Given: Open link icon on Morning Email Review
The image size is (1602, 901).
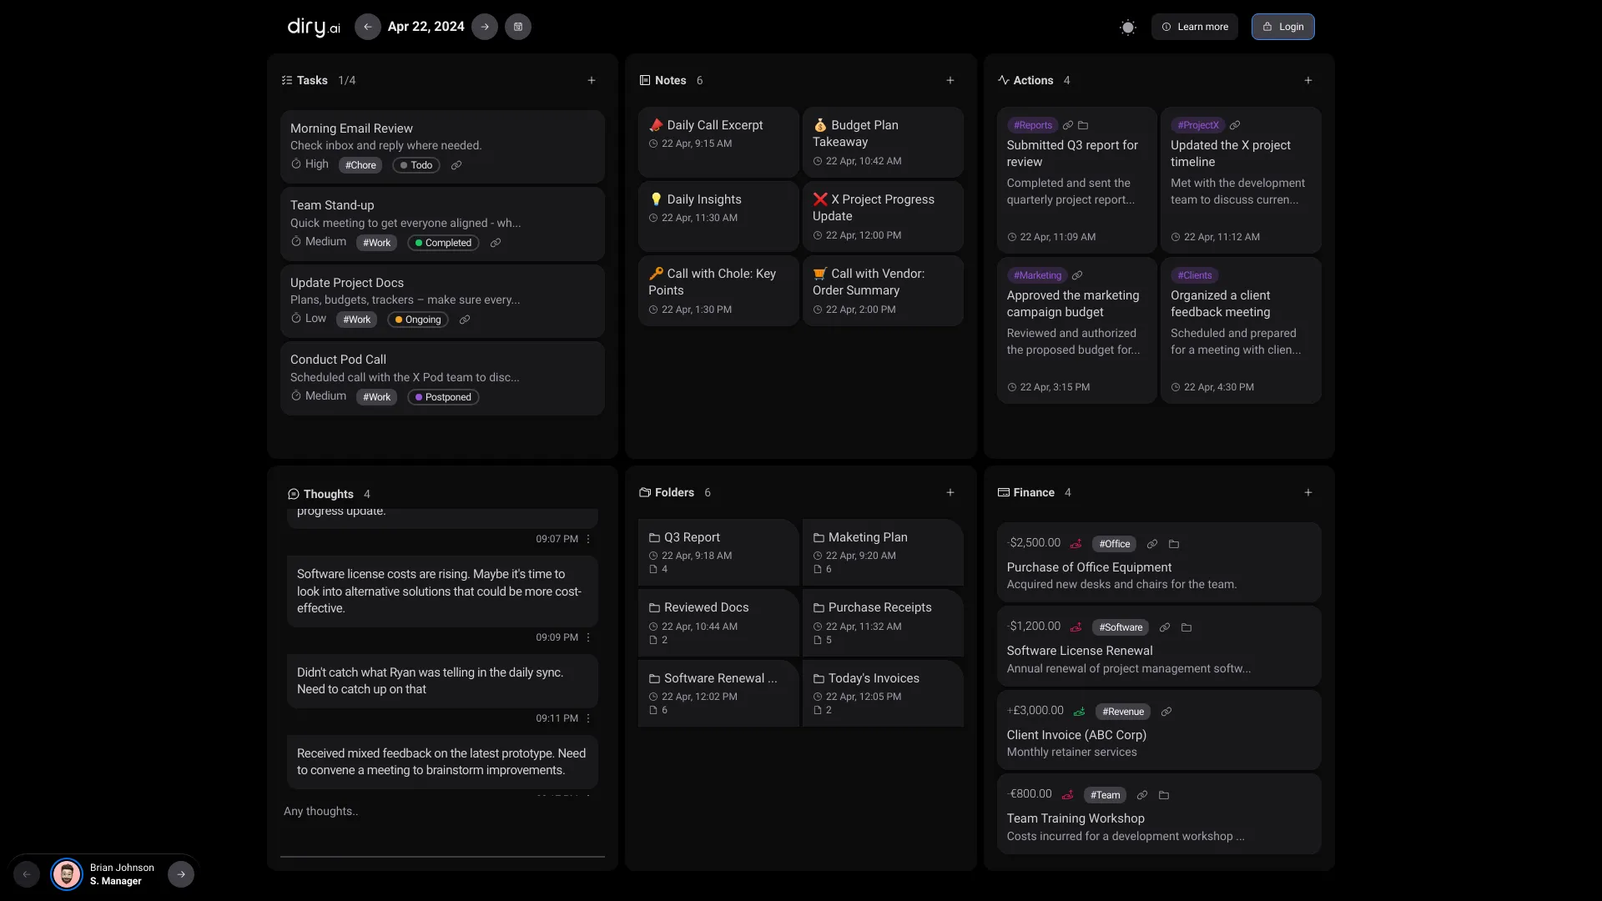Looking at the screenshot, I should (456, 165).
